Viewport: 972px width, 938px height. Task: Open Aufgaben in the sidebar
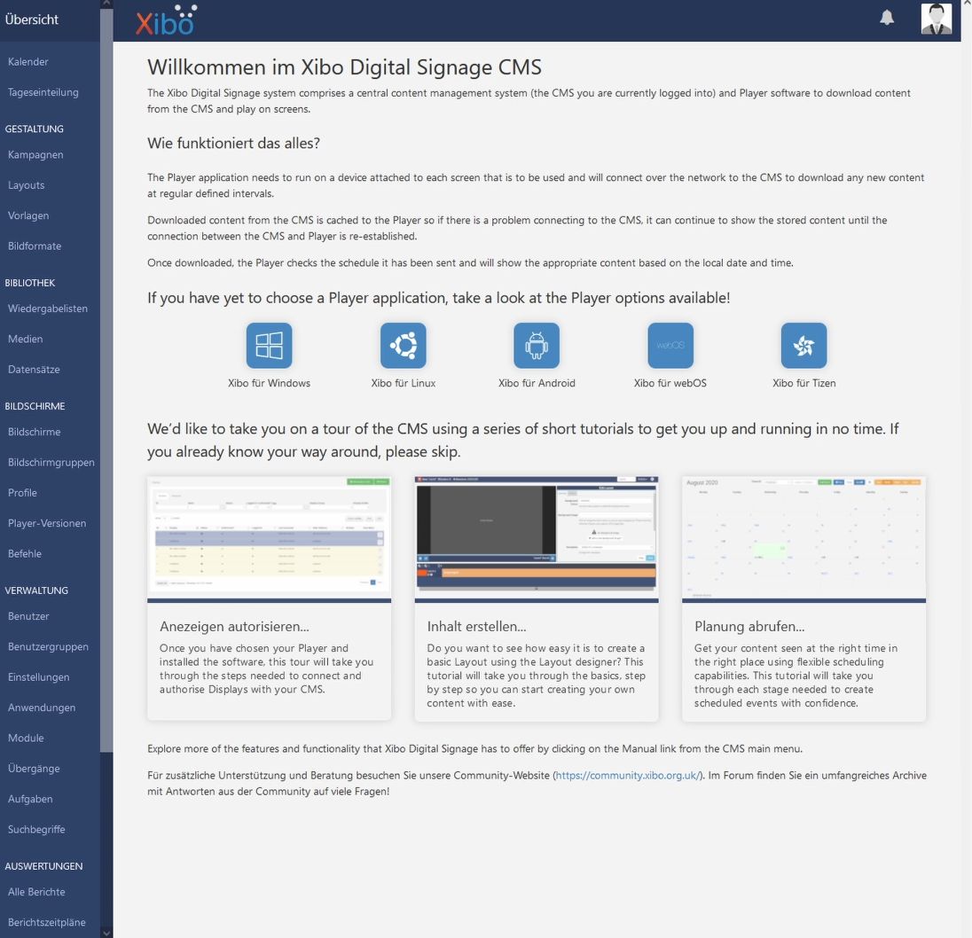30,799
